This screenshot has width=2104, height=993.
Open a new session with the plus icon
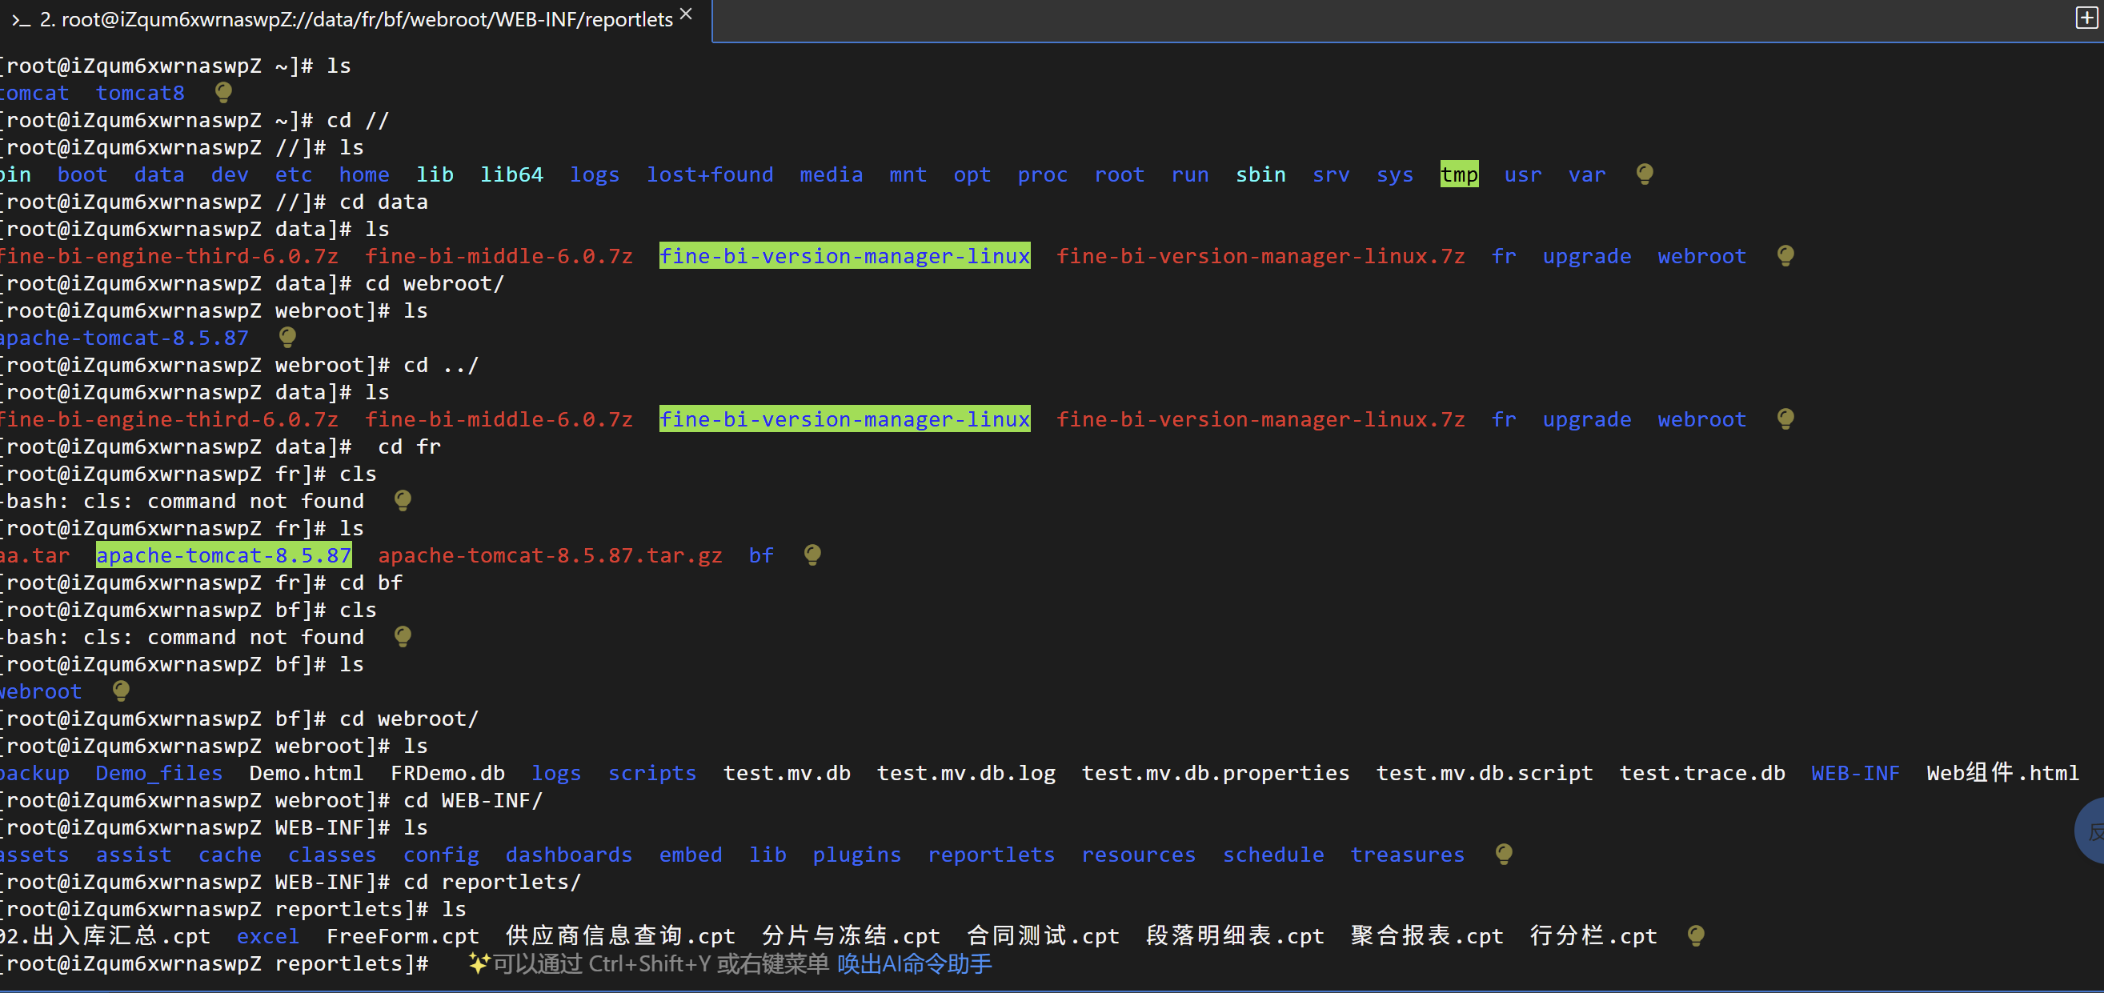(2086, 18)
